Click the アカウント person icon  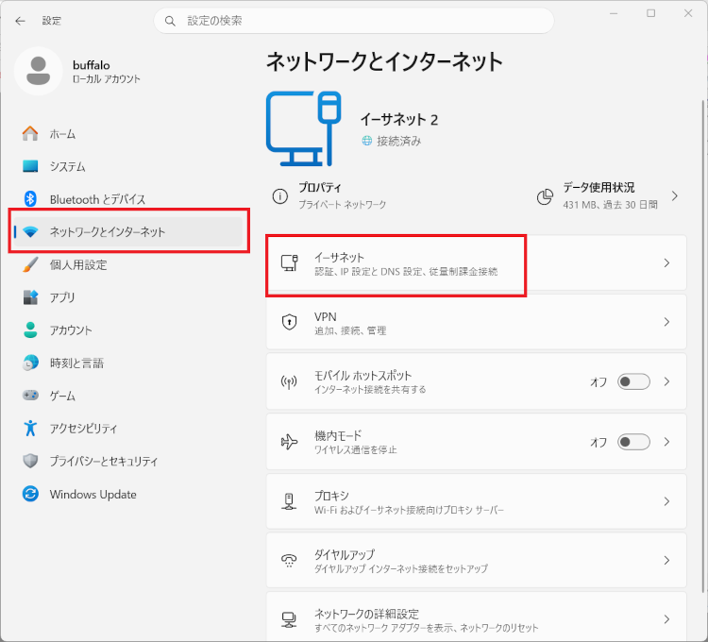click(30, 330)
